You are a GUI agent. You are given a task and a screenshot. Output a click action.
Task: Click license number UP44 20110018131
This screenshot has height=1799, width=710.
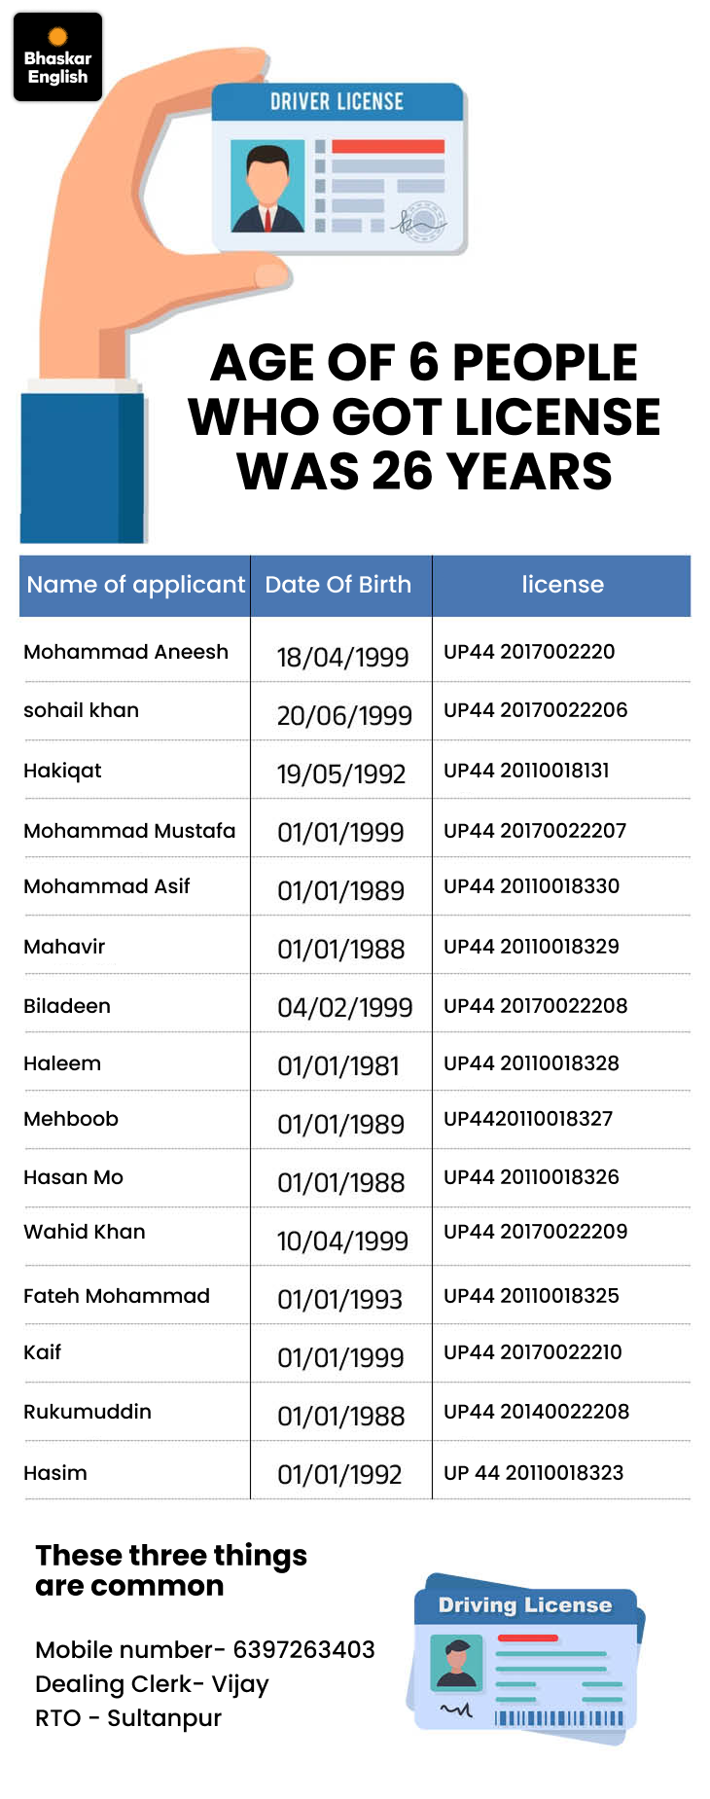(526, 771)
